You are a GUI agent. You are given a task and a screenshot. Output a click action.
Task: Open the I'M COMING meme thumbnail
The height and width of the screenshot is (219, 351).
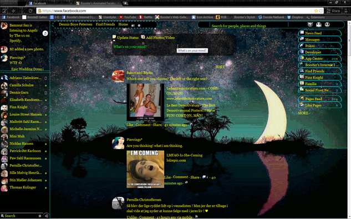tap(145, 169)
